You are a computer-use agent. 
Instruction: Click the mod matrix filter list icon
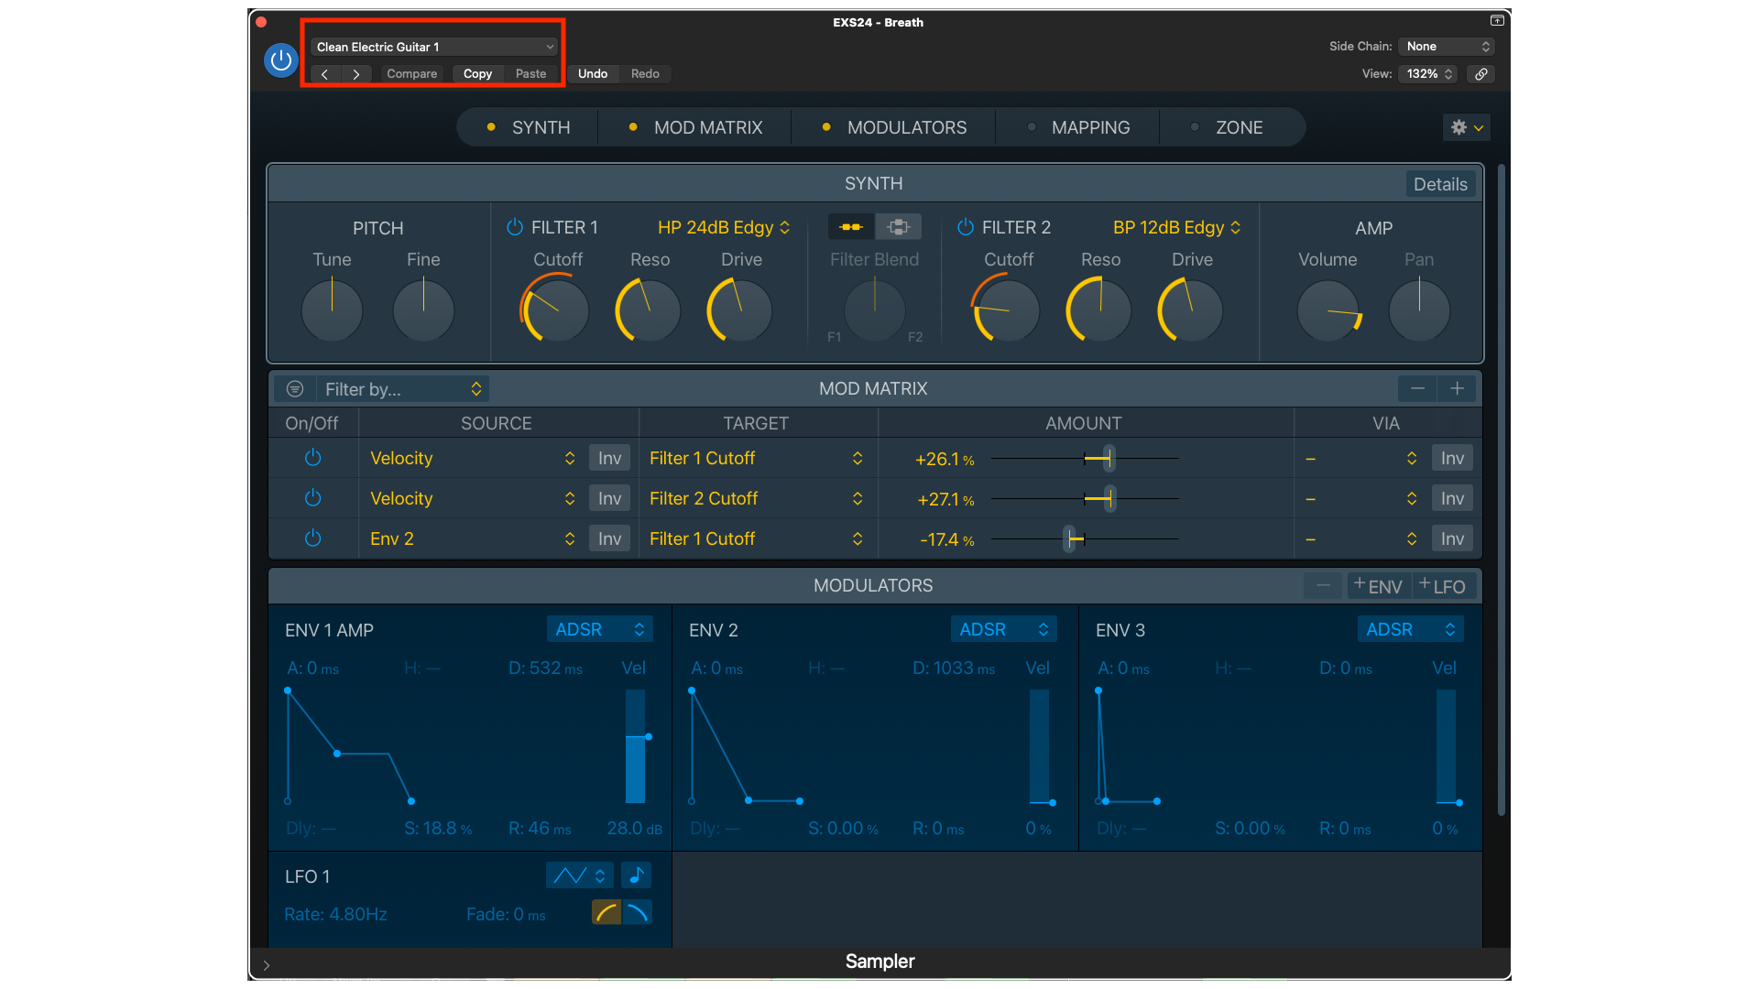[295, 389]
